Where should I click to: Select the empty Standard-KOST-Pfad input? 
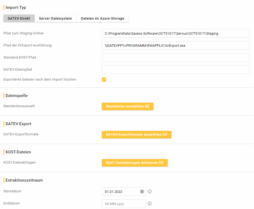tap(175, 57)
